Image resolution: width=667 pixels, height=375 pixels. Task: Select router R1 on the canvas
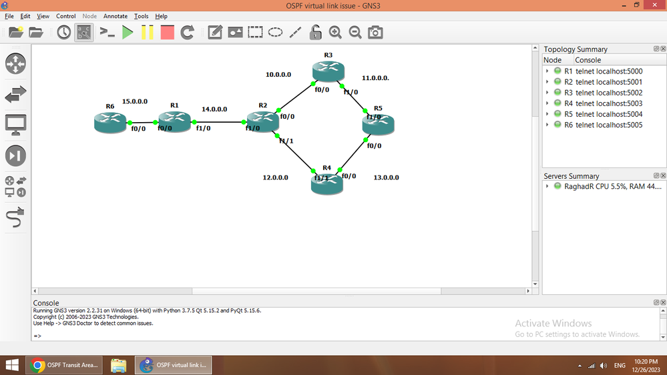pyautogui.click(x=174, y=122)
